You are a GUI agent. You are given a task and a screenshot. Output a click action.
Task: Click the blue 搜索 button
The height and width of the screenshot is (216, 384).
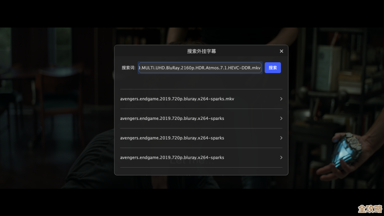tap(273, 68)
